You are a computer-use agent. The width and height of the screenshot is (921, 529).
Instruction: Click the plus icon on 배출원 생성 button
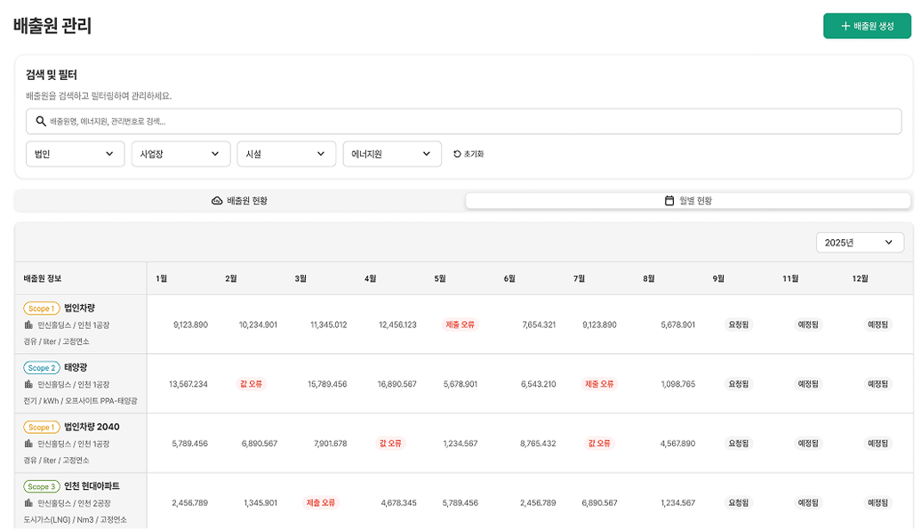click(x=846, y=24)
